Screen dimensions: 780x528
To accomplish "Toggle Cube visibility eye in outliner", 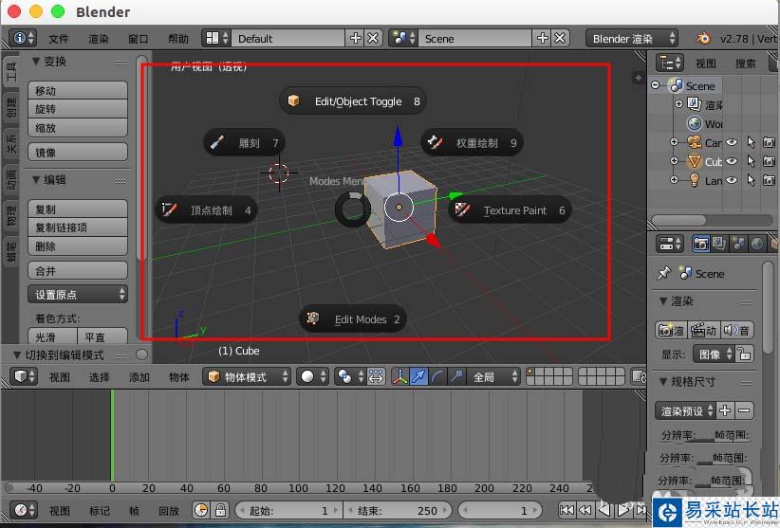I will point(732,161).
